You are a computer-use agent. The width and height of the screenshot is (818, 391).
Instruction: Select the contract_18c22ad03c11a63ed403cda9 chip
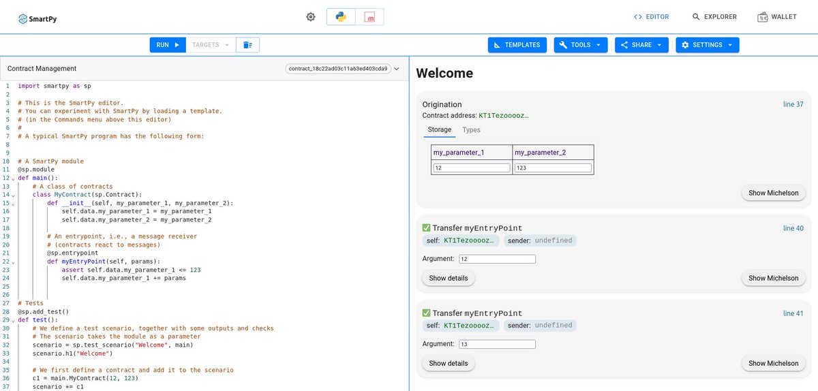[338, 69]
